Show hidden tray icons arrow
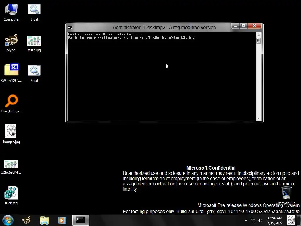Screen dimensions: 301x226 point(246,220)
